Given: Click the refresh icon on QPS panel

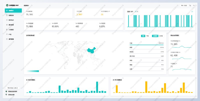Looking at the screenshot, I should coord(192,12).
